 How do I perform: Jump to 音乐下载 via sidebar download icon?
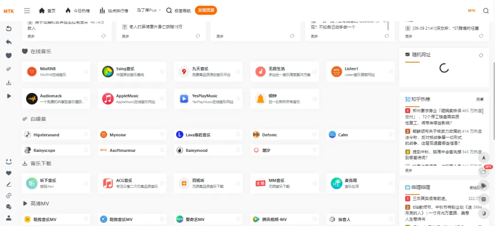pyautogui.click(x=9, y=83)
